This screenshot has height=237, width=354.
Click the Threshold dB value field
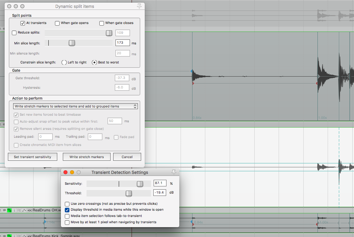coord(160,193)
